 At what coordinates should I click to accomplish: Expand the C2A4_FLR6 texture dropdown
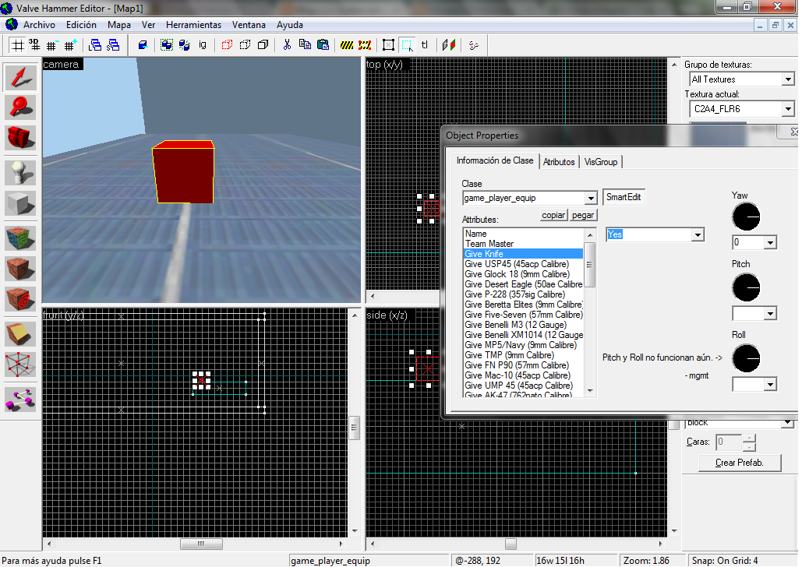[788, 109]
